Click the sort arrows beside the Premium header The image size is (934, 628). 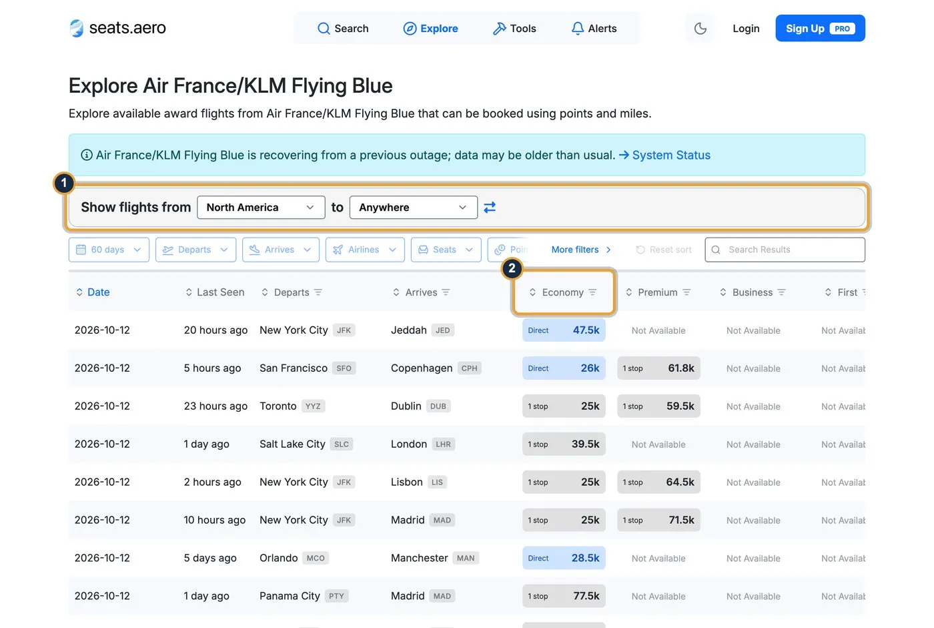628,292
